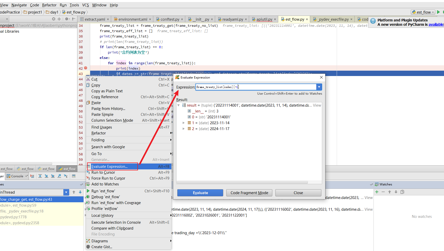
Task: Collapse the result tuple node
Action: point(179,105)
